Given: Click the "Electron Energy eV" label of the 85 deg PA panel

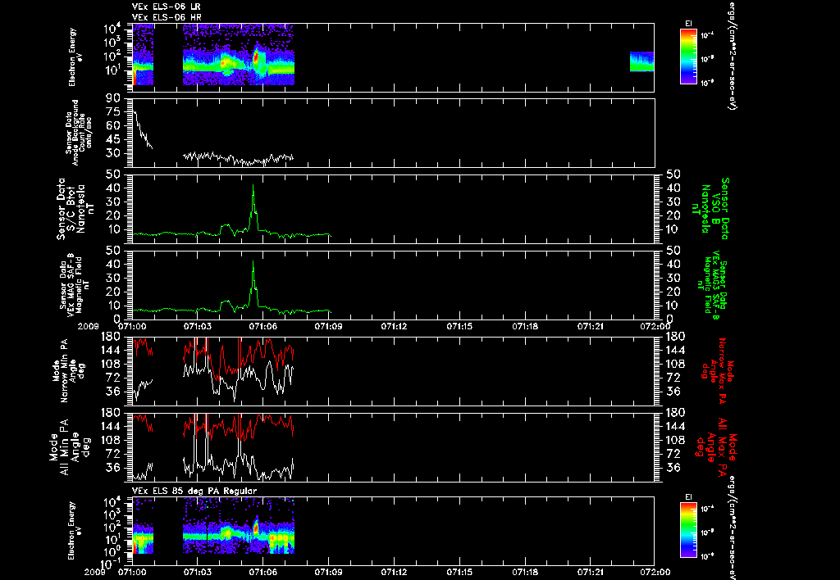Looking at the screenshot, I should pyautogui.click(x=75, y=530).
